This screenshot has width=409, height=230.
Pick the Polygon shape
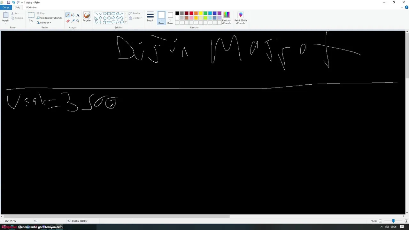coord(118,14)
